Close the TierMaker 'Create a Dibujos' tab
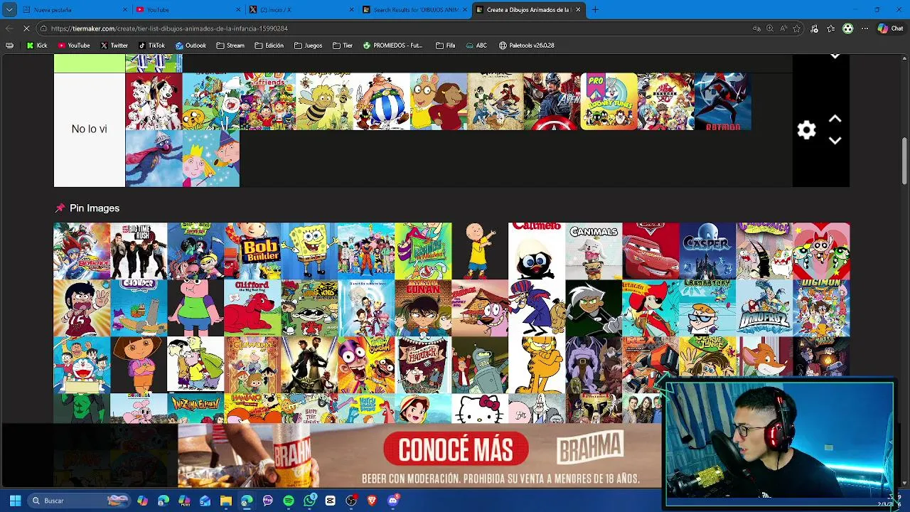910x512 pixels. coord(578,10)
